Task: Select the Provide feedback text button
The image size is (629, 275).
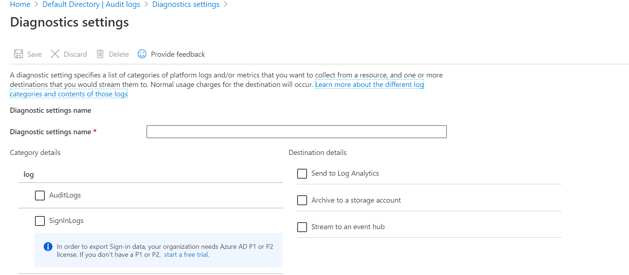Action: click(178, 54)
